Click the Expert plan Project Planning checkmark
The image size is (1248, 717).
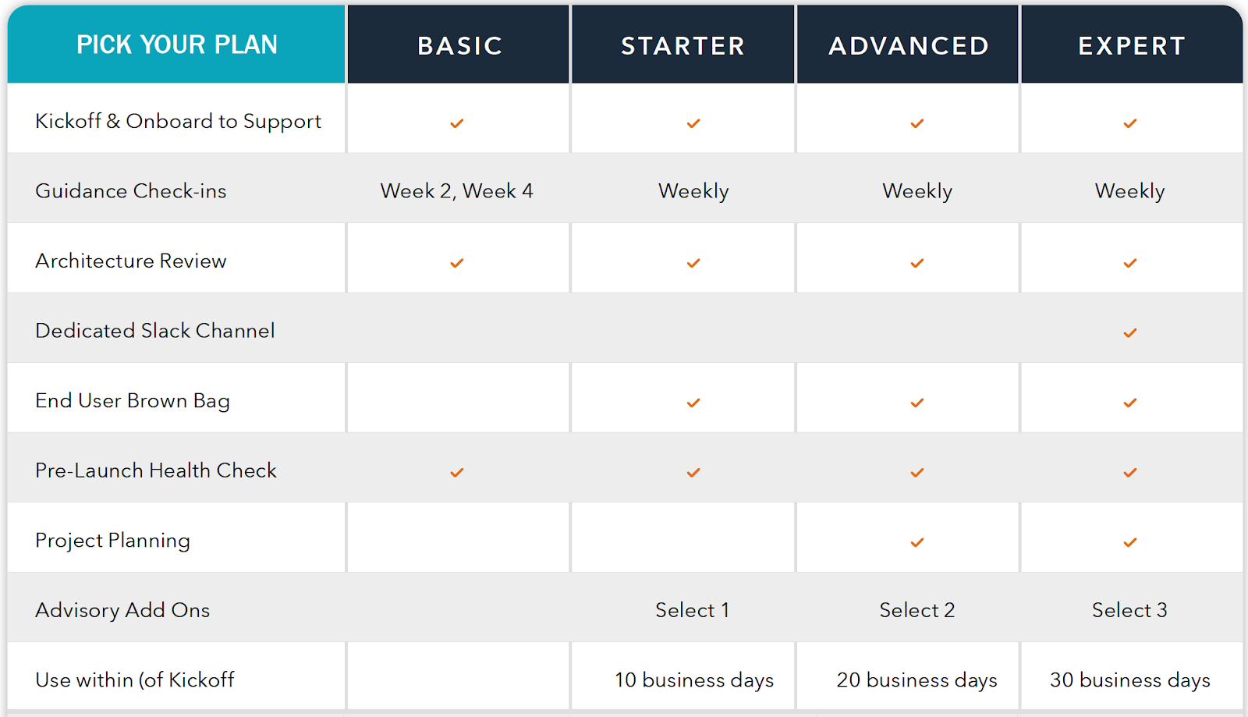click(x=1129, y=542)
